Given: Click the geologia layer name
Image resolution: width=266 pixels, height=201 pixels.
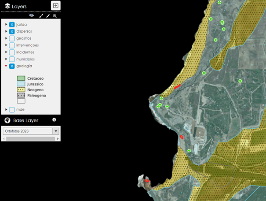Looking at the screenshot, I should click(24, 66).
